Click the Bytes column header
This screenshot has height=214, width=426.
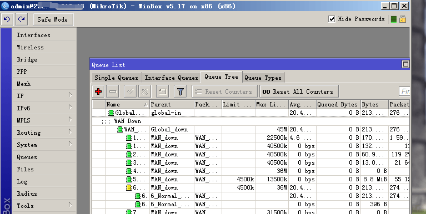click(375, 104)
